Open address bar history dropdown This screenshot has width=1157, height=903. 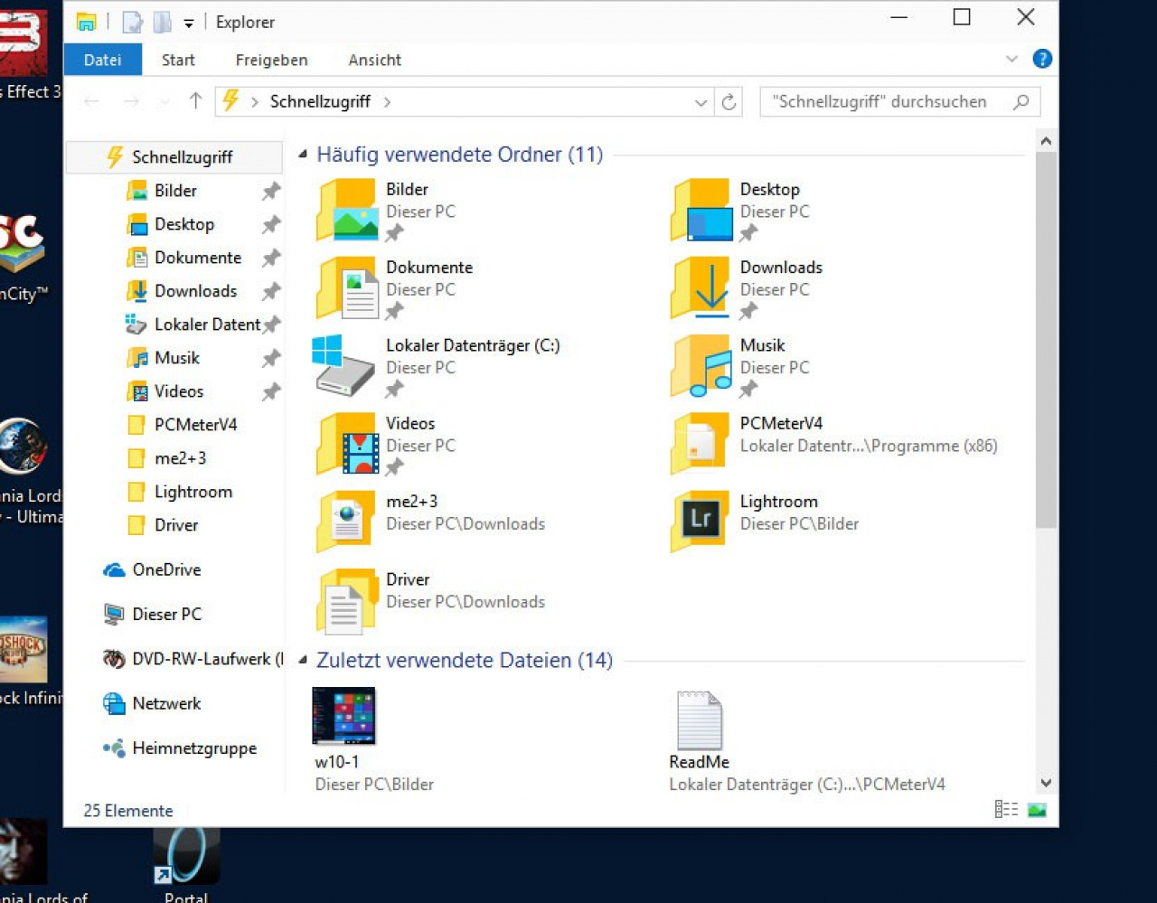(701, 102)
